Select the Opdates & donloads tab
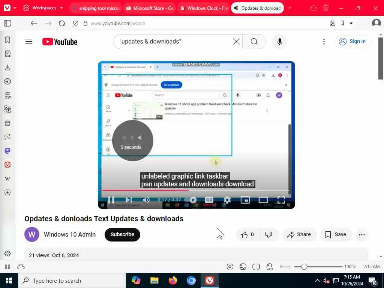This screenshot has height=288, width=384. [x=257, y=8]
